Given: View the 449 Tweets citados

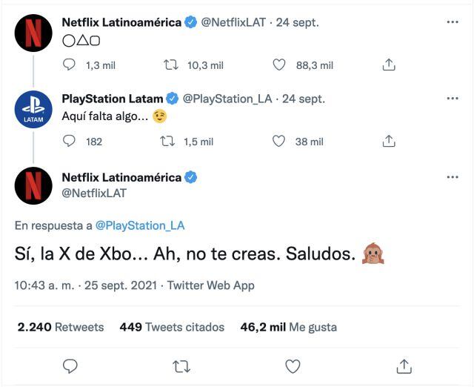Looking at the screenshot, I should pyautogui.click(x=172, y=327).
